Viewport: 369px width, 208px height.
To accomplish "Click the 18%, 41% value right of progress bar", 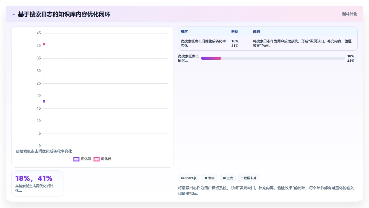I will pos(351,59).
